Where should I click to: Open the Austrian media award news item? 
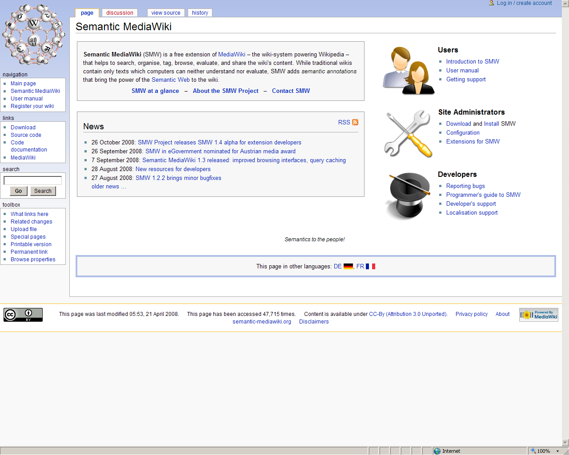click(x=220, y=152)
